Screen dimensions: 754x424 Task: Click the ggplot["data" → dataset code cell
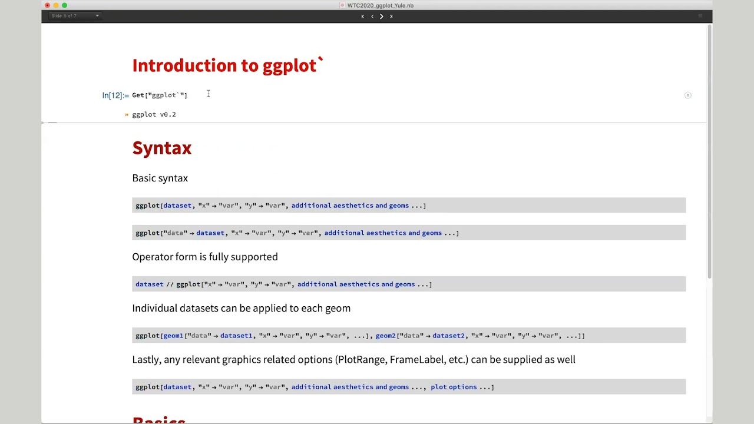click(409, 233)
